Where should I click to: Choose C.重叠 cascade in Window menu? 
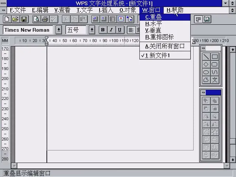tap(165, 17)
